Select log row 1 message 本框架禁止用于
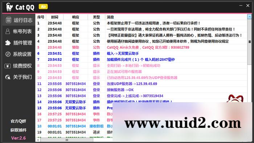Image resolution: width=254 pixels, height=143 pixels. (x=153, y=23)
